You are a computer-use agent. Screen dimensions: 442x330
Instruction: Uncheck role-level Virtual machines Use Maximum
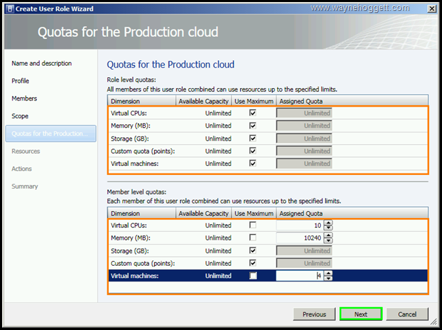coord(253,164)
